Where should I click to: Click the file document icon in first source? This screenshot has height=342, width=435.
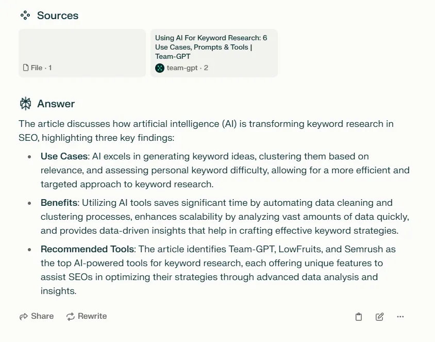pos(26,68)
